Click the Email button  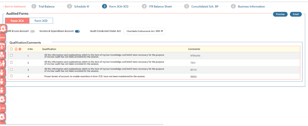[x=296, y=14]
